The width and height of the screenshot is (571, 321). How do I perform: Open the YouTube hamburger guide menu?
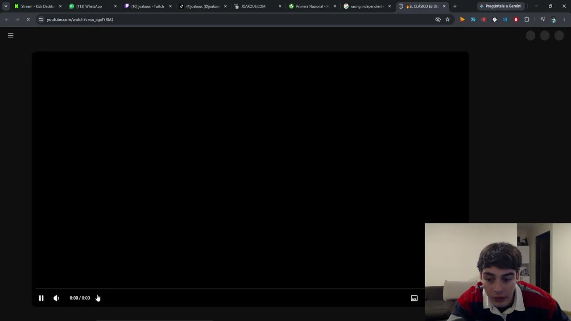11,35
